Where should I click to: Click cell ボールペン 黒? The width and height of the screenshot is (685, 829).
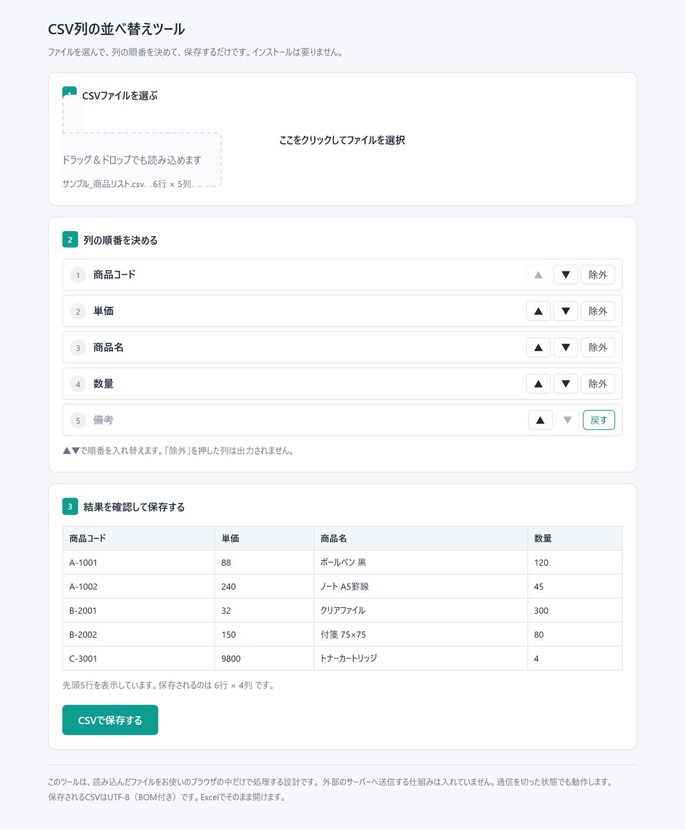pos(421,562)
